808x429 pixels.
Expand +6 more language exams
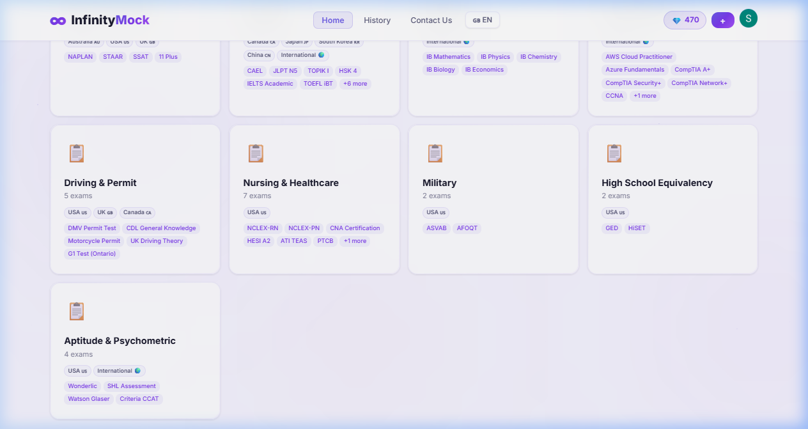click(355, 84)
